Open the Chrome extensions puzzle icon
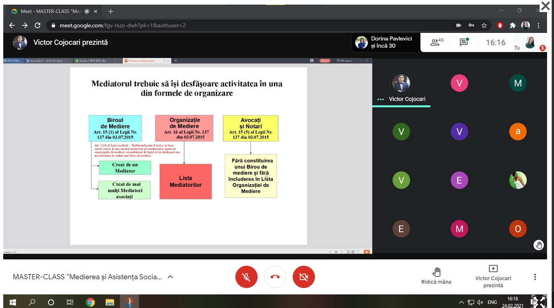 (x=513, y=25)
